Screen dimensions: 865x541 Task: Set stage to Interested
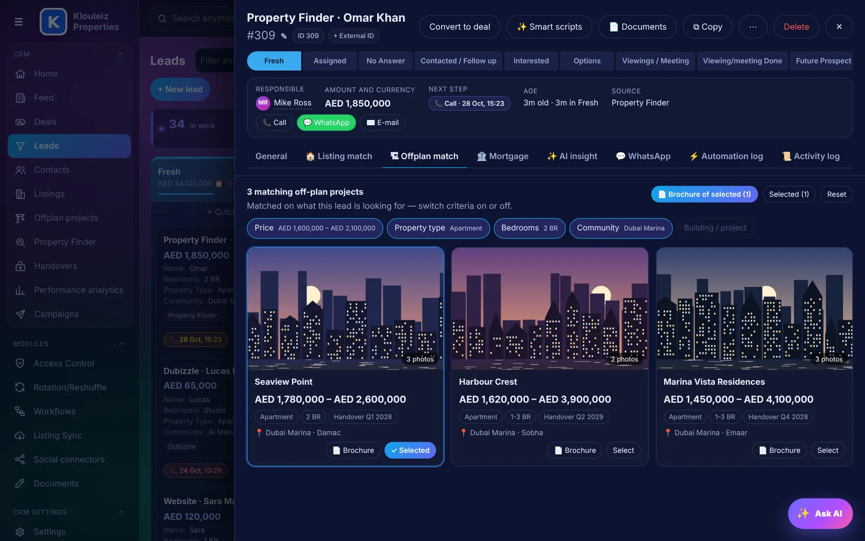[531, 61]
